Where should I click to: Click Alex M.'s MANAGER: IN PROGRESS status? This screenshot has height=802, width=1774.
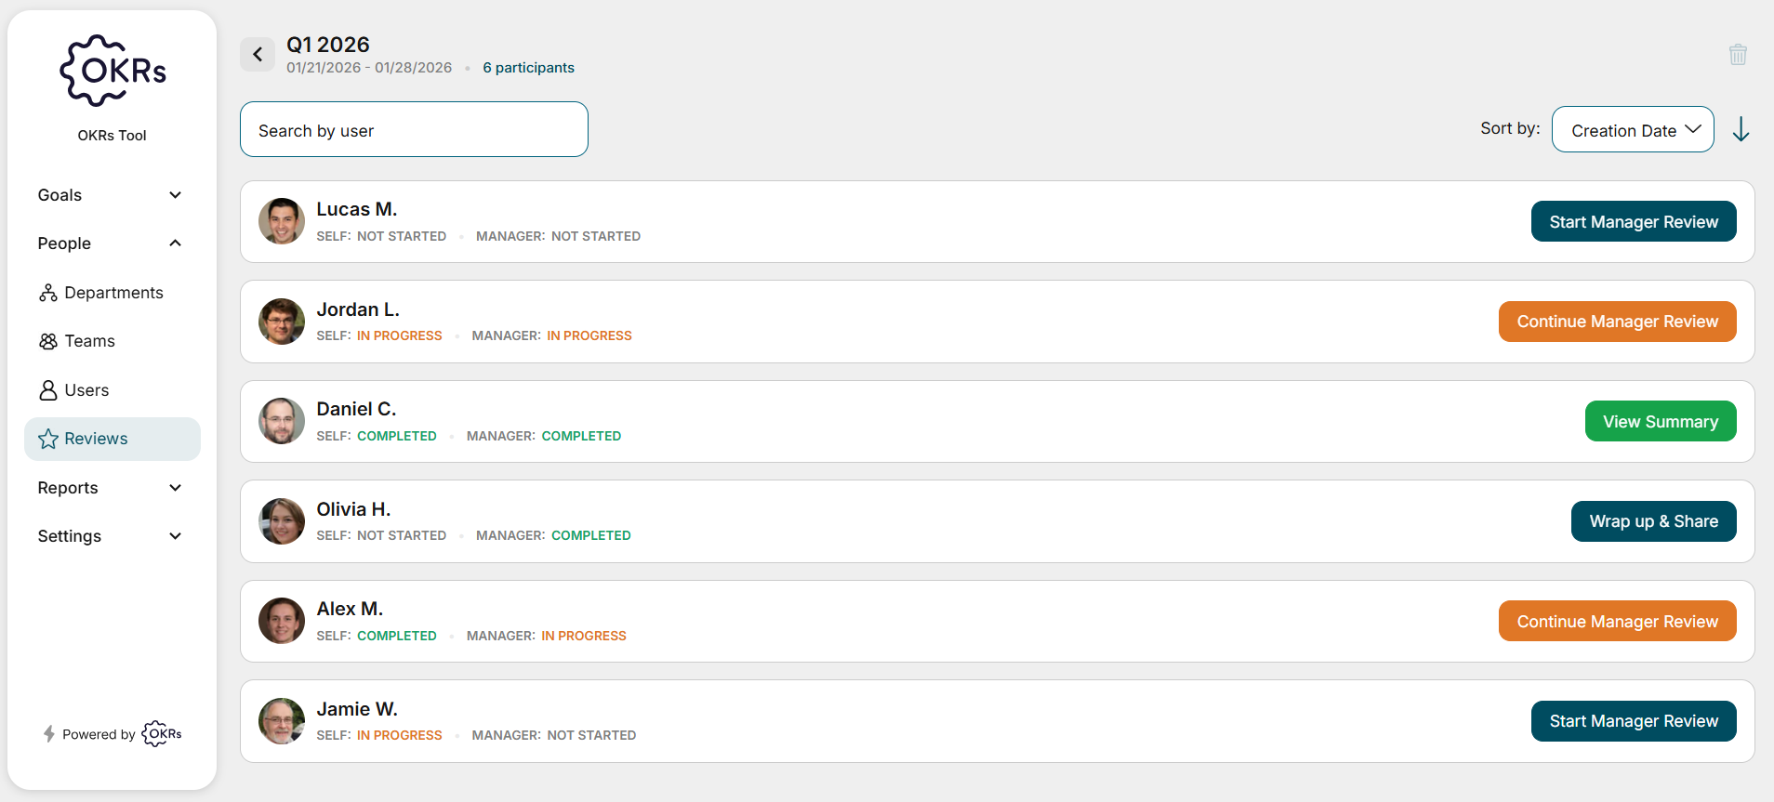point(547,636)
